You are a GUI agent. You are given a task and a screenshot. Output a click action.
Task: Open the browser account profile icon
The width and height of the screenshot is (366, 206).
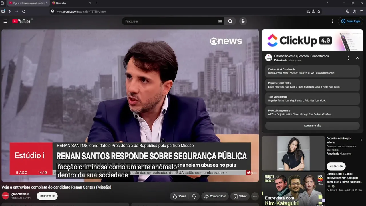[348, 11]
